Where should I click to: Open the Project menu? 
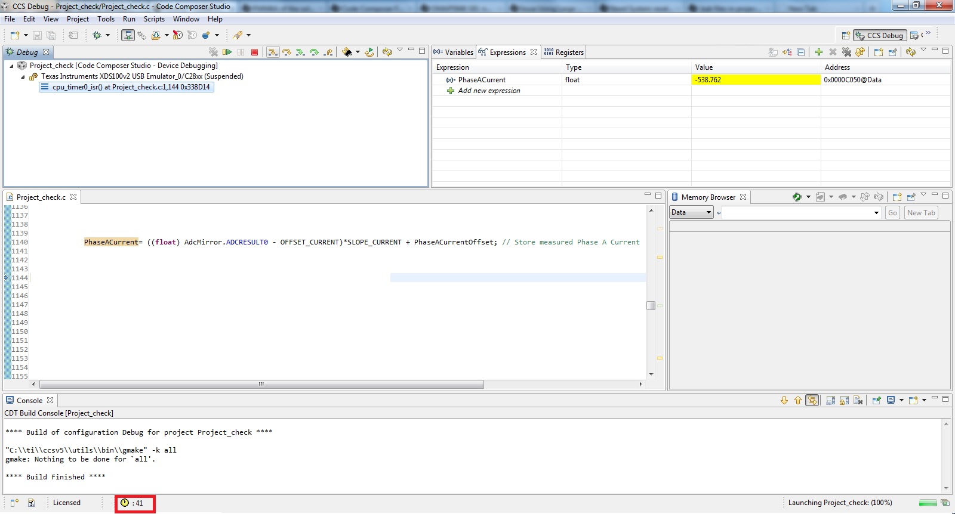click(x=78, y=19)
